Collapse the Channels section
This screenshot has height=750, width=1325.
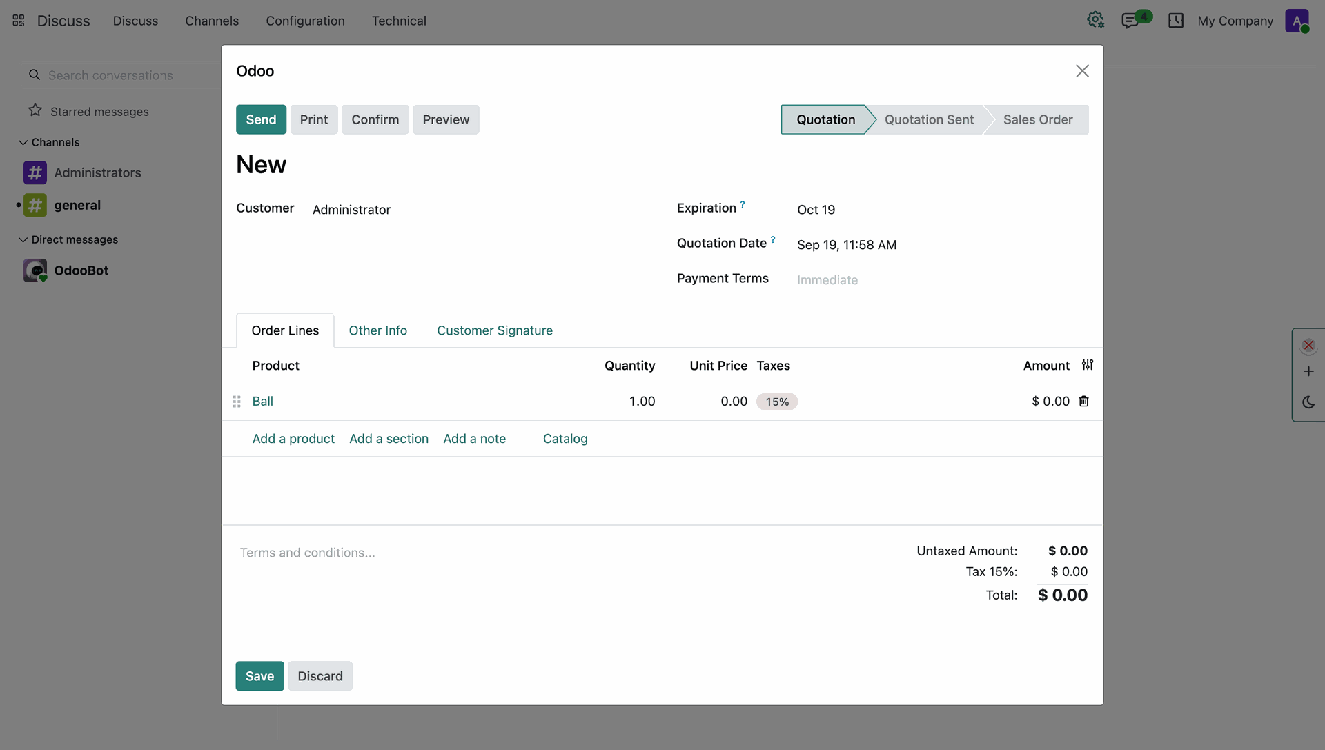(x=49, y=142)
